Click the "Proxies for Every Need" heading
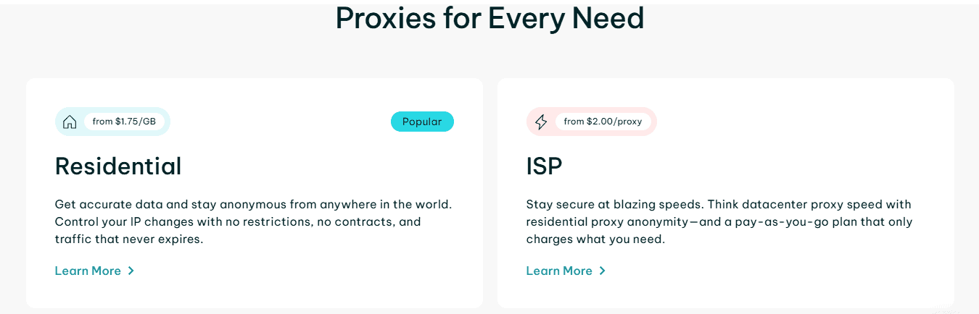Viewport: 979px width, 314px height. (489, 18)
